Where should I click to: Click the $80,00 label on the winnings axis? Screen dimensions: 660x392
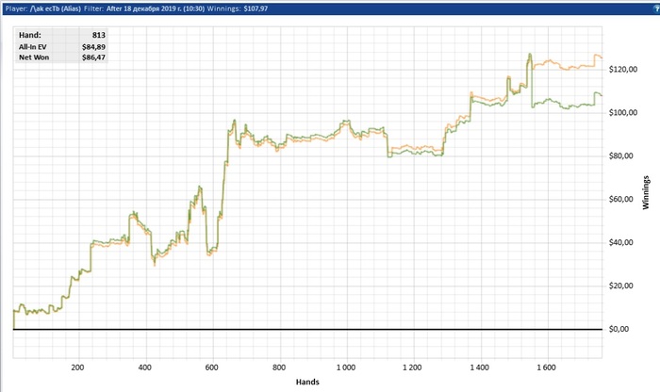(620, 156)
